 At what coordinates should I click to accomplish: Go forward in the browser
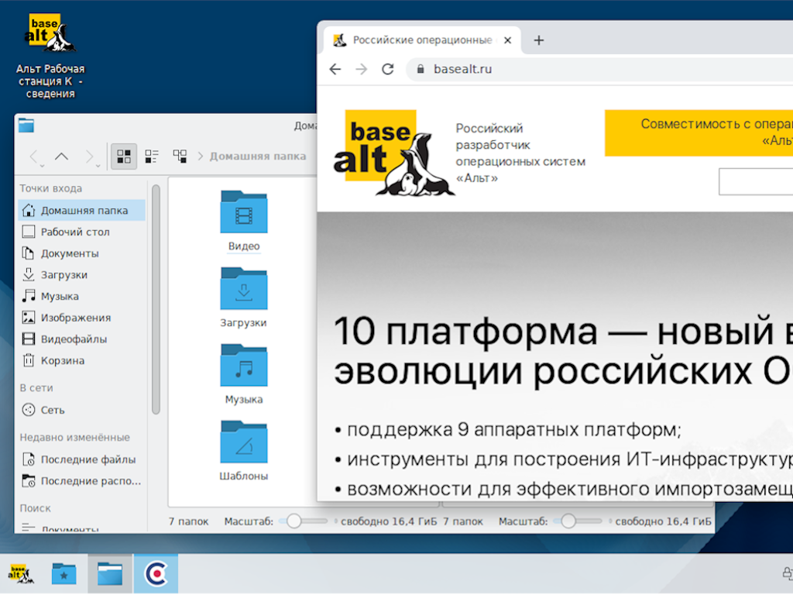[362, 69]
